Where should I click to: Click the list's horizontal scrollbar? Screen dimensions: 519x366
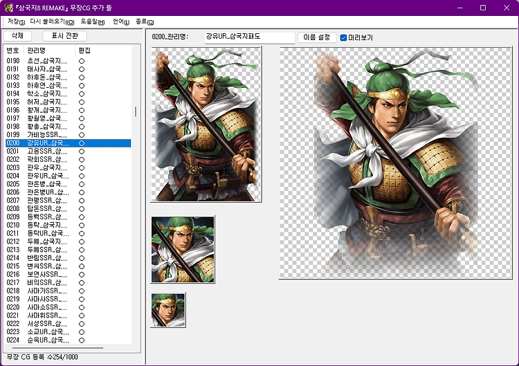point(58,348)
